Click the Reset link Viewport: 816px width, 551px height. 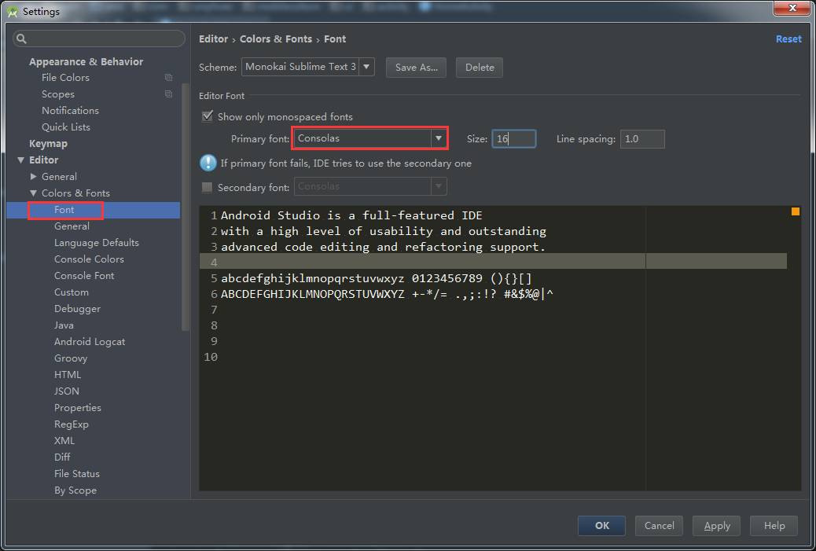[788, 39]
